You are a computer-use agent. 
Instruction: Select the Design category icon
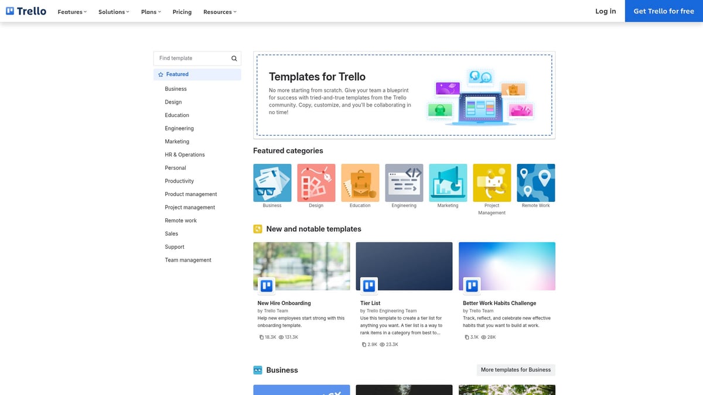pos(316,181)
